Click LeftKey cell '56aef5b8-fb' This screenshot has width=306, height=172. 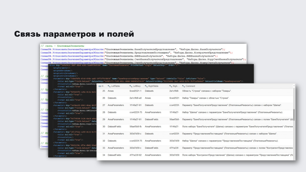click(135, 127)
